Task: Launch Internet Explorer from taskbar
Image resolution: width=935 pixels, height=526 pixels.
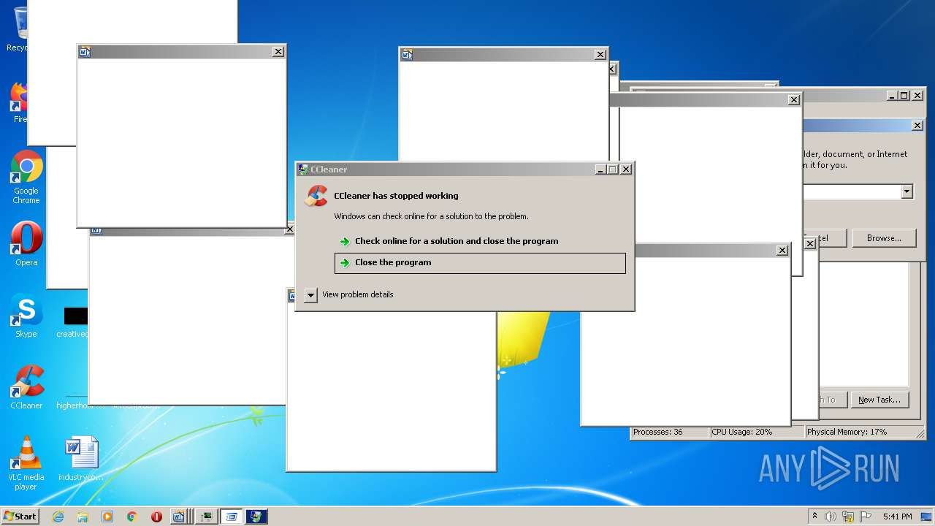Action: coord(58,517)
